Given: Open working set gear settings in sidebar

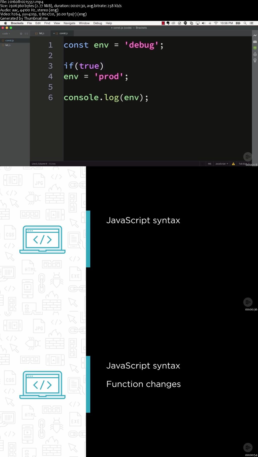Looking at the screenshot, I should (x=21, y=34).
